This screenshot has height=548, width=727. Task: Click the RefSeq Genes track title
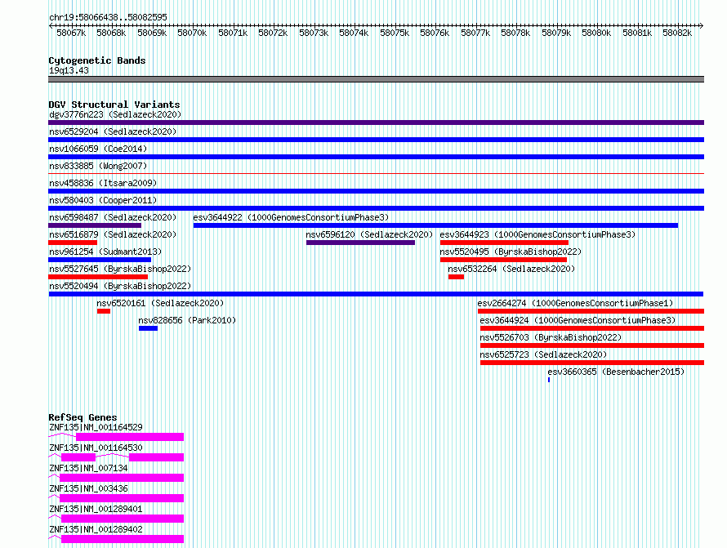click(83, 417)
